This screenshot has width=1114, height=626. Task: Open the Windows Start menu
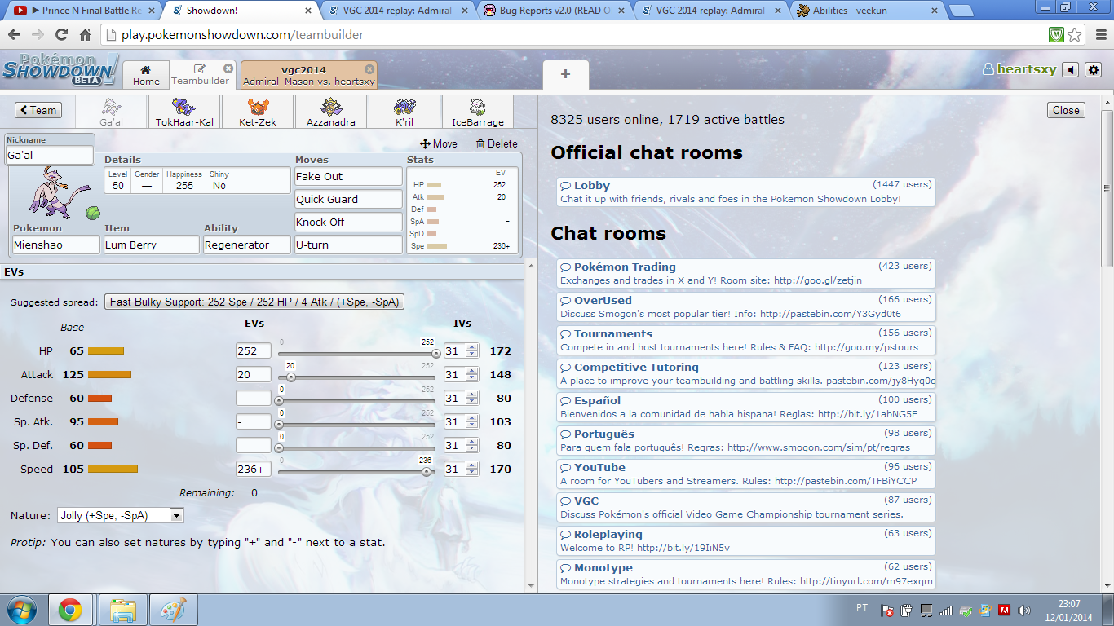coord(20,610)
